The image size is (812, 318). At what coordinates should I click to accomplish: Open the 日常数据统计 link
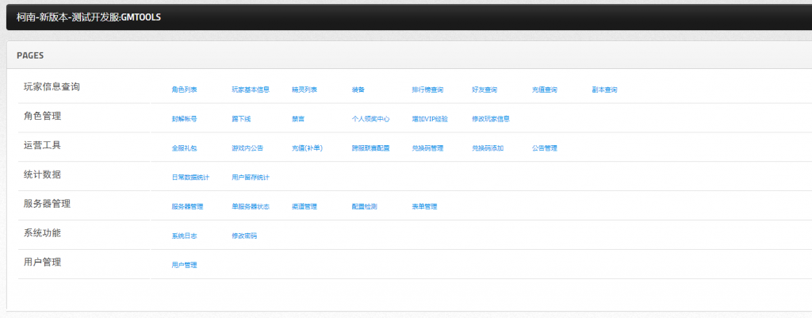pos(190,177)
